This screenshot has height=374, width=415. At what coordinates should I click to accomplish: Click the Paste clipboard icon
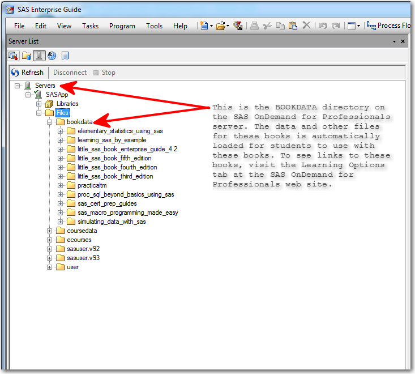coord(293,25)
